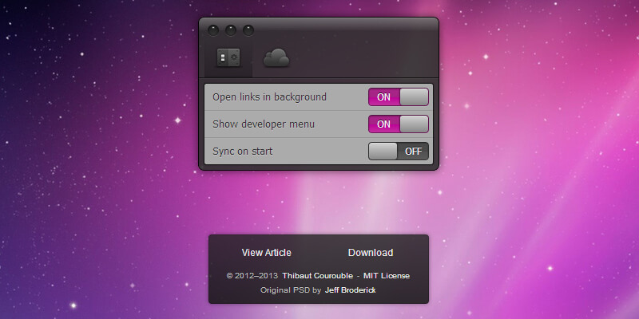
Task: Turn off the Show developer menu switch
Action: (x=399, y=124)
